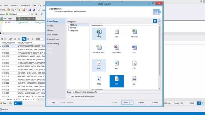This screenshot has width=205, height=115.
Task: Go to the Data formats wizard page
Action: pos(53,34)
